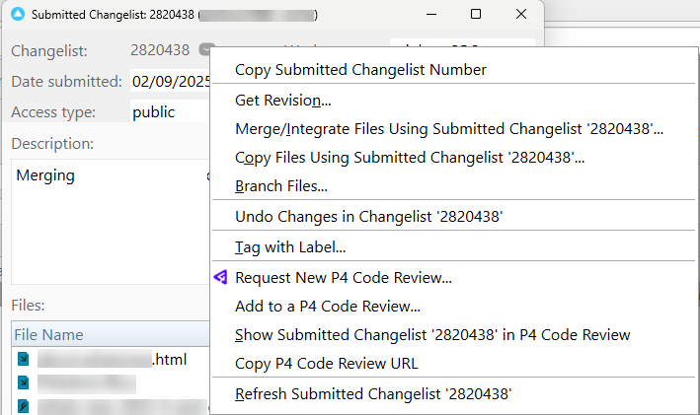Click the second file's icon in Files list
Image resolution: width=700 pixels, height=415 pixels.
(24, 382)
